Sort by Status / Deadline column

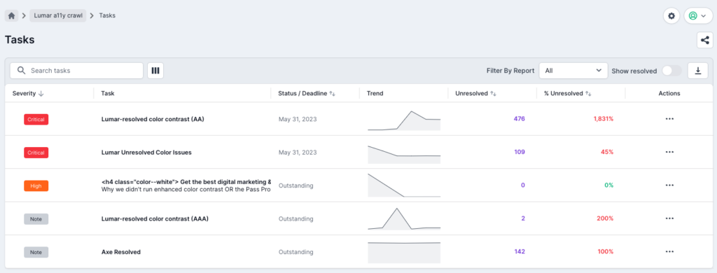click(307, 93)
